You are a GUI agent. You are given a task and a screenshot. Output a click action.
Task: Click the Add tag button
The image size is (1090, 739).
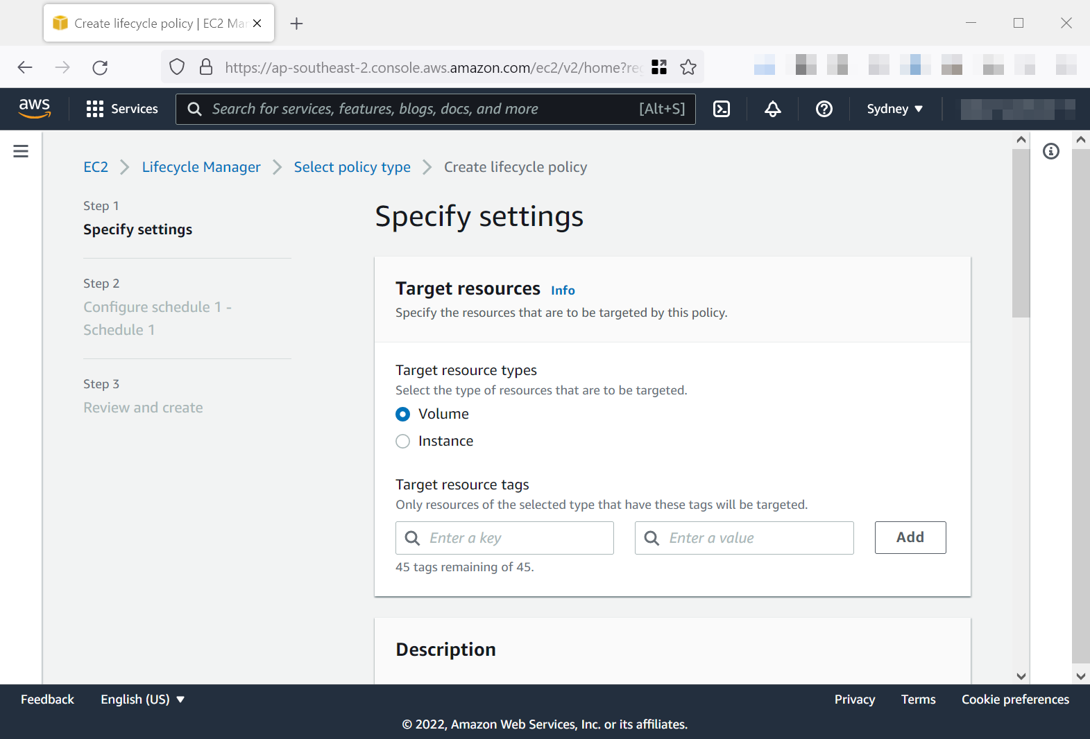pos(910,537)
